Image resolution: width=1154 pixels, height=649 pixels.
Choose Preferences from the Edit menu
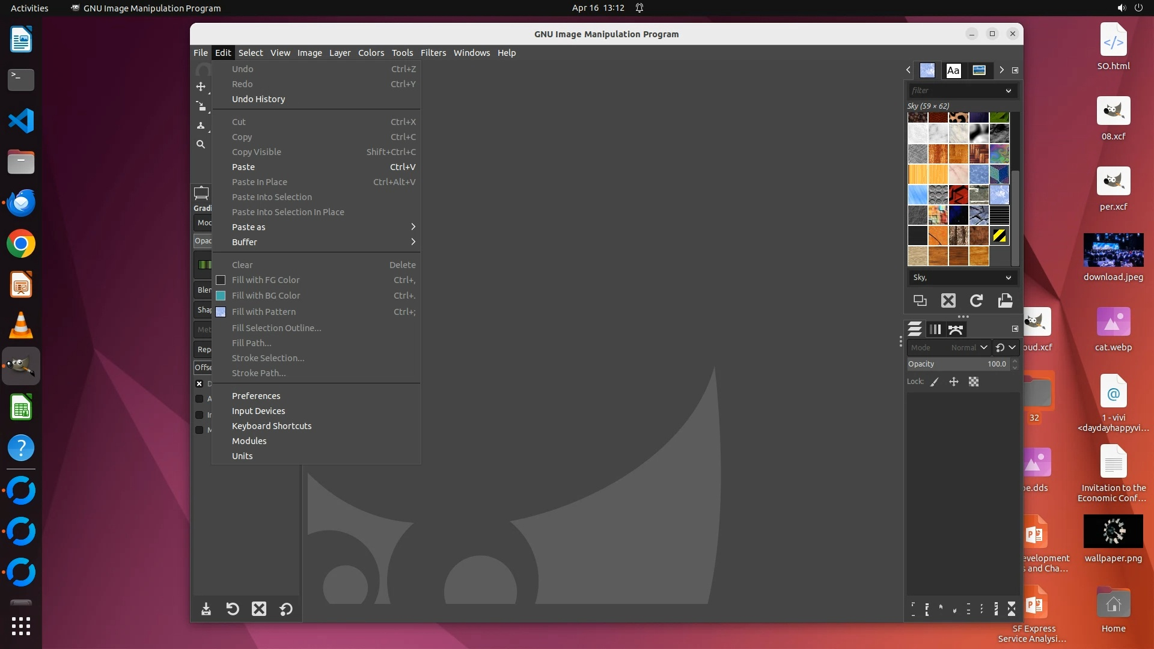pyautogui.click(x=256, y=396)
